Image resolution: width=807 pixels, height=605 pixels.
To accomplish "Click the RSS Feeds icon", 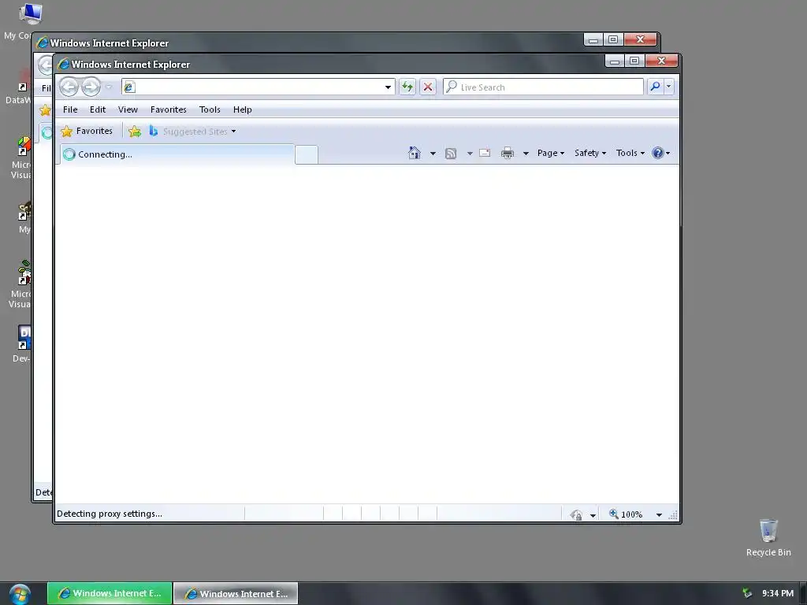I will (451, 154).
